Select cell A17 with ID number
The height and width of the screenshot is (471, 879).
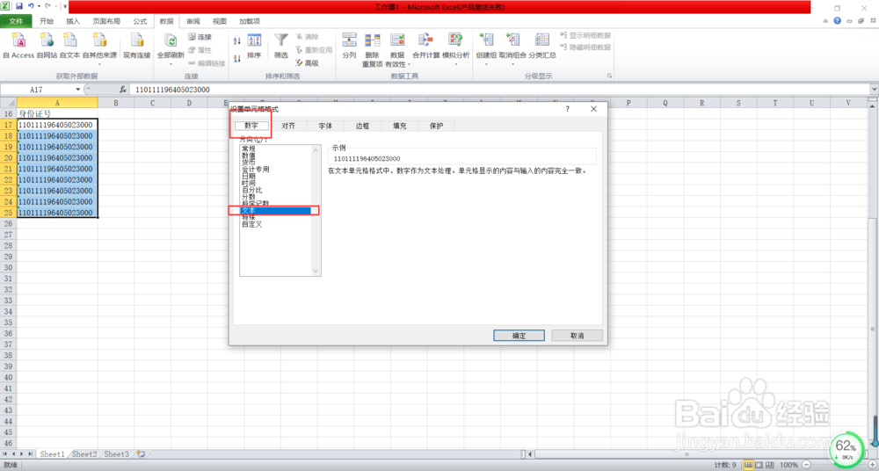click(57, 125)
